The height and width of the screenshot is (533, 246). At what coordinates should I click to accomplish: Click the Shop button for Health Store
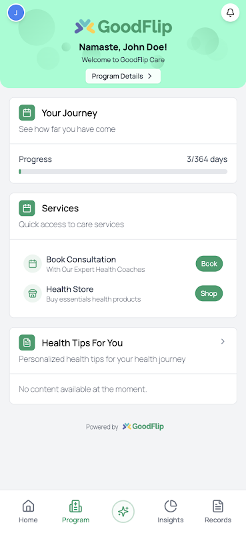coord(209,293)
